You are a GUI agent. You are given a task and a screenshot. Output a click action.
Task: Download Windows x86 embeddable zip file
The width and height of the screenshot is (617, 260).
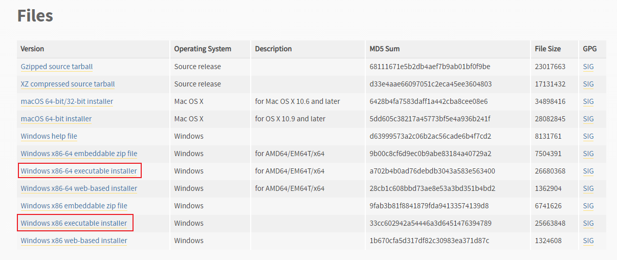[74, 206]
